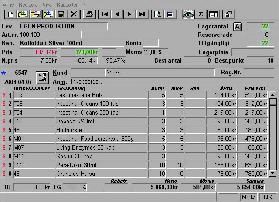This screenshot has width=279, height=202.
Task: Open the Redigera menu
Action: [28, 4]
